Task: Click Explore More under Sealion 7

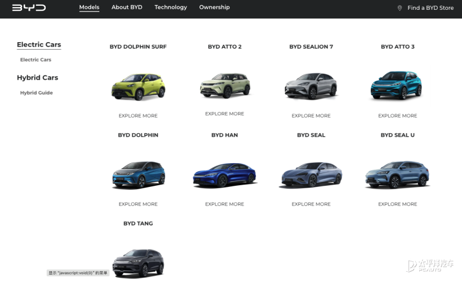Action: click(x=311, y=116)
